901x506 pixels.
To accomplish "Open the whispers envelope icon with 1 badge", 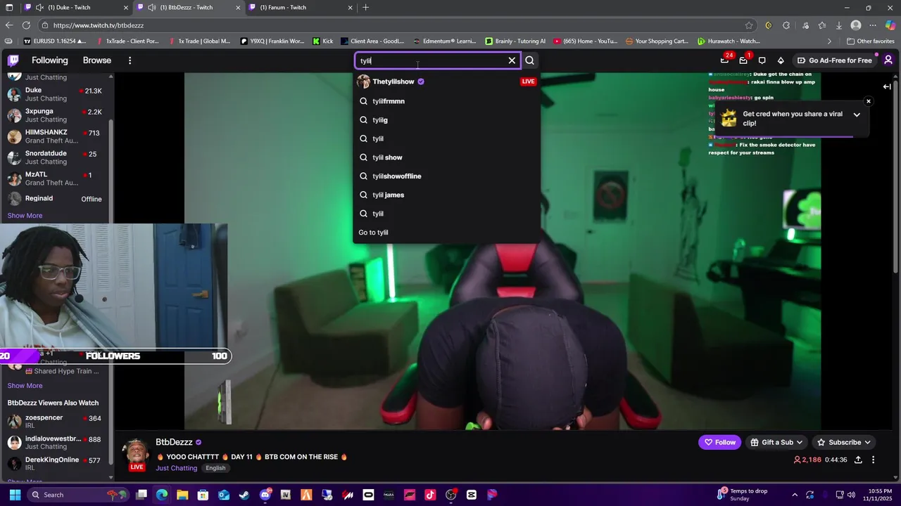I will tap(743, 60).
